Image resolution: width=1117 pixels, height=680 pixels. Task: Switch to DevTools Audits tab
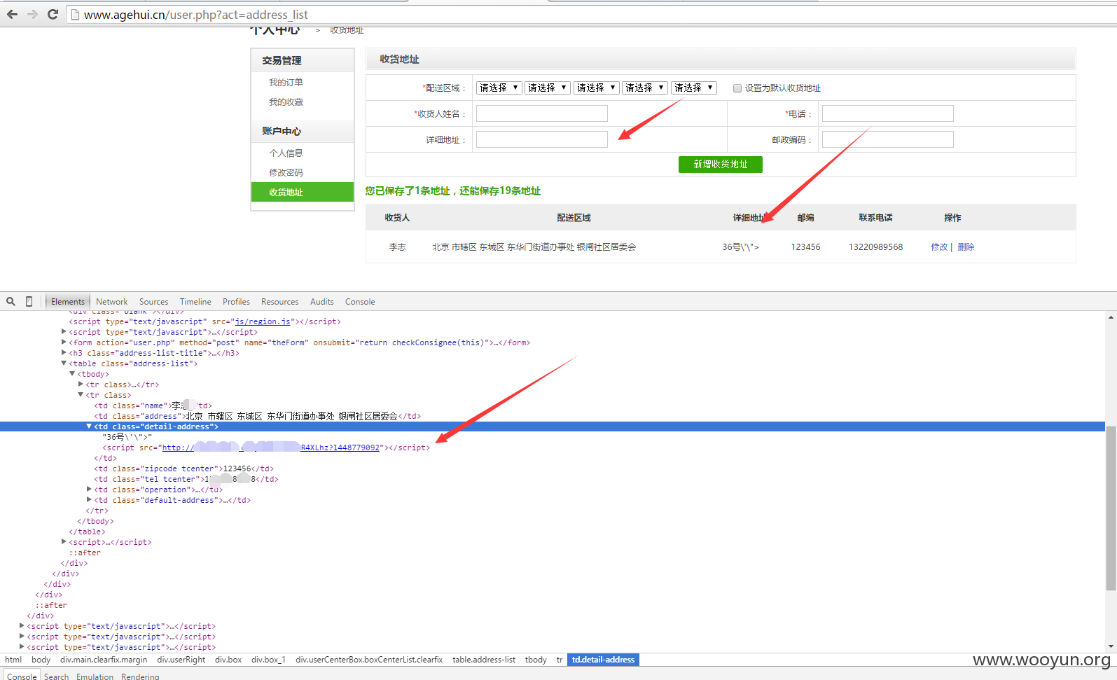point(322,302)
